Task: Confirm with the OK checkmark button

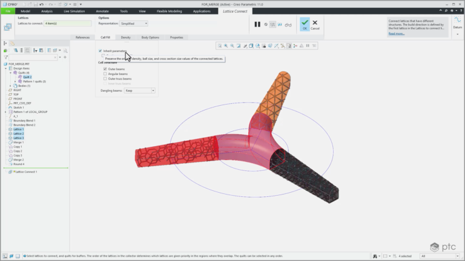Action: pos(305,24)
